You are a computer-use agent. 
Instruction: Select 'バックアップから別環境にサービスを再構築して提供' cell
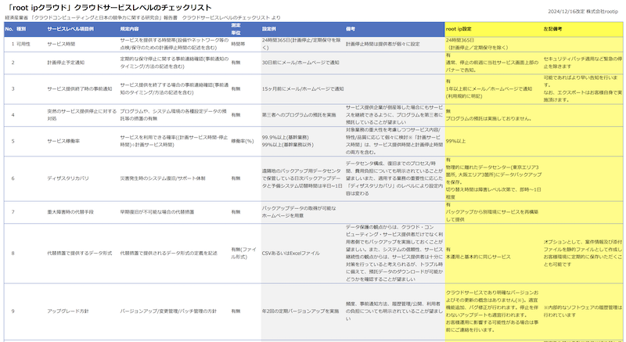coord(492,212)
